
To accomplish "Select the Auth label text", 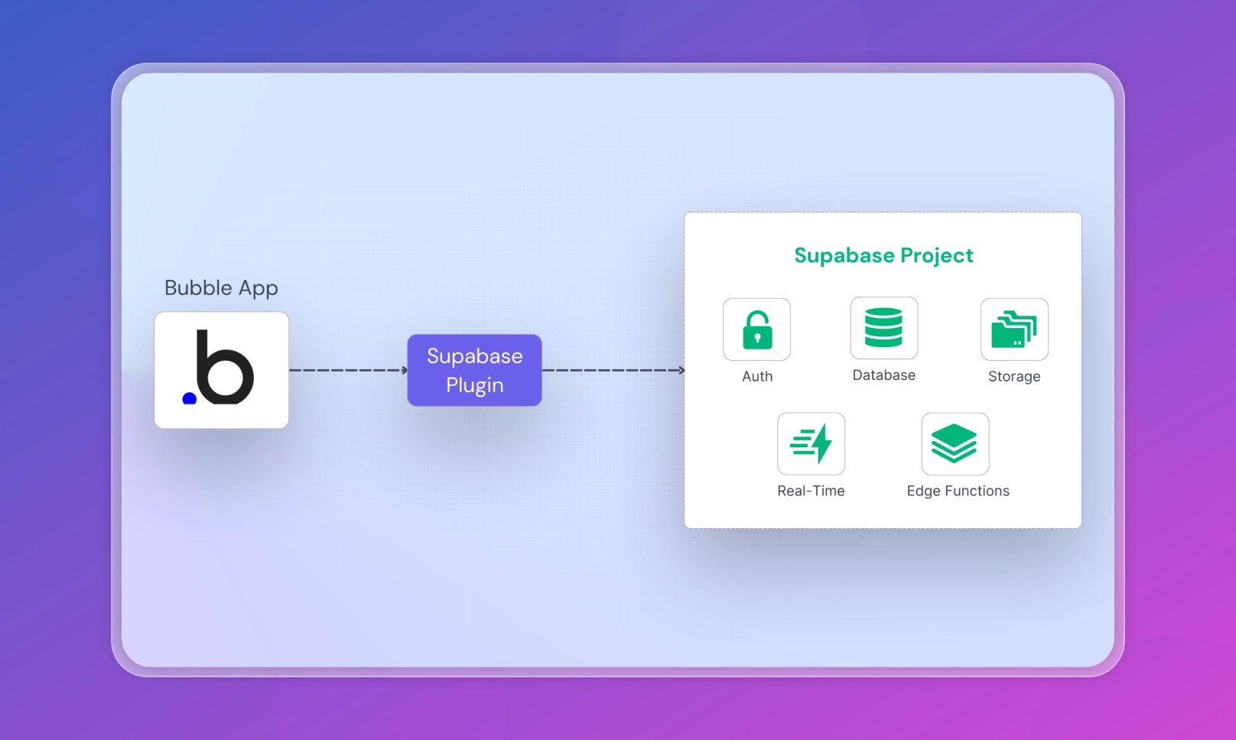I will pyautogui.click(x=757, y=376).
